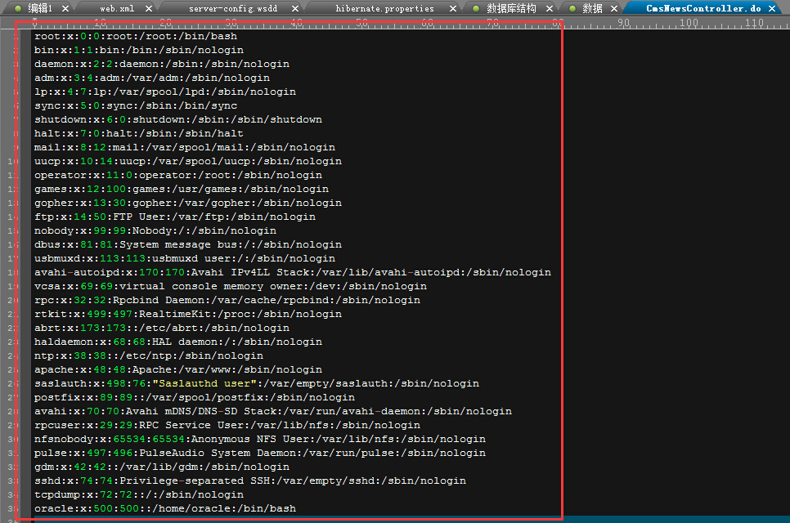The width and height of the screenshot is (790, 523).
Task: Click the line containing 'PulseAudio System Daemon'
Action: tap(260, 453)
